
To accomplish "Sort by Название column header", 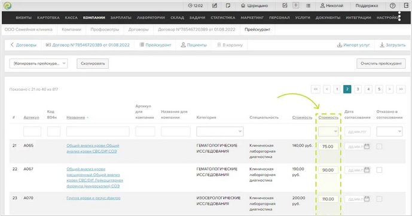I will tap(76, 117).
